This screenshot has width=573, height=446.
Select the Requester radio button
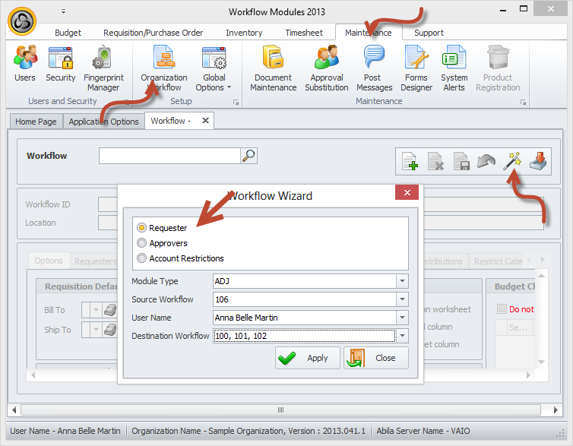[x=141, y=228]
